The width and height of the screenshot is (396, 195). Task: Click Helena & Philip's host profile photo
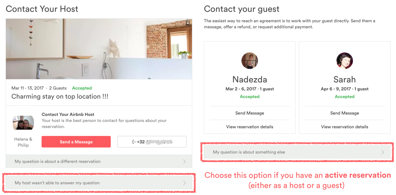pyautogui.click(x=23, y=123)
